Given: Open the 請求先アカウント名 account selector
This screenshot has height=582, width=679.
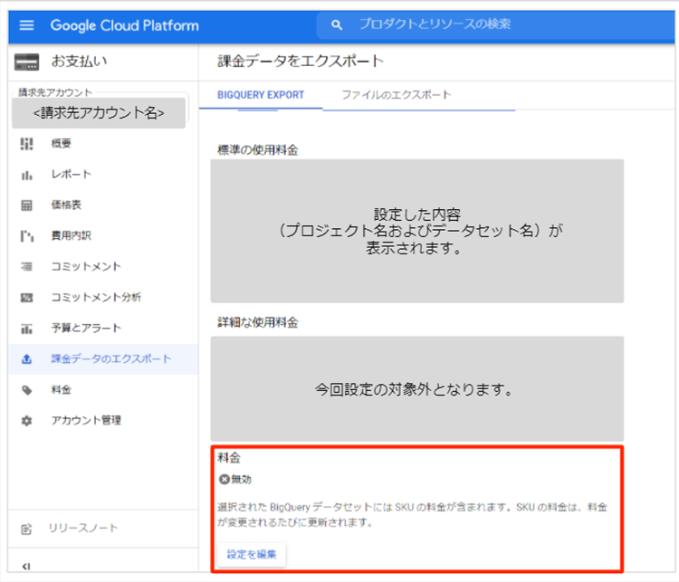Looking at the screenshot, I should coord(99,113).
